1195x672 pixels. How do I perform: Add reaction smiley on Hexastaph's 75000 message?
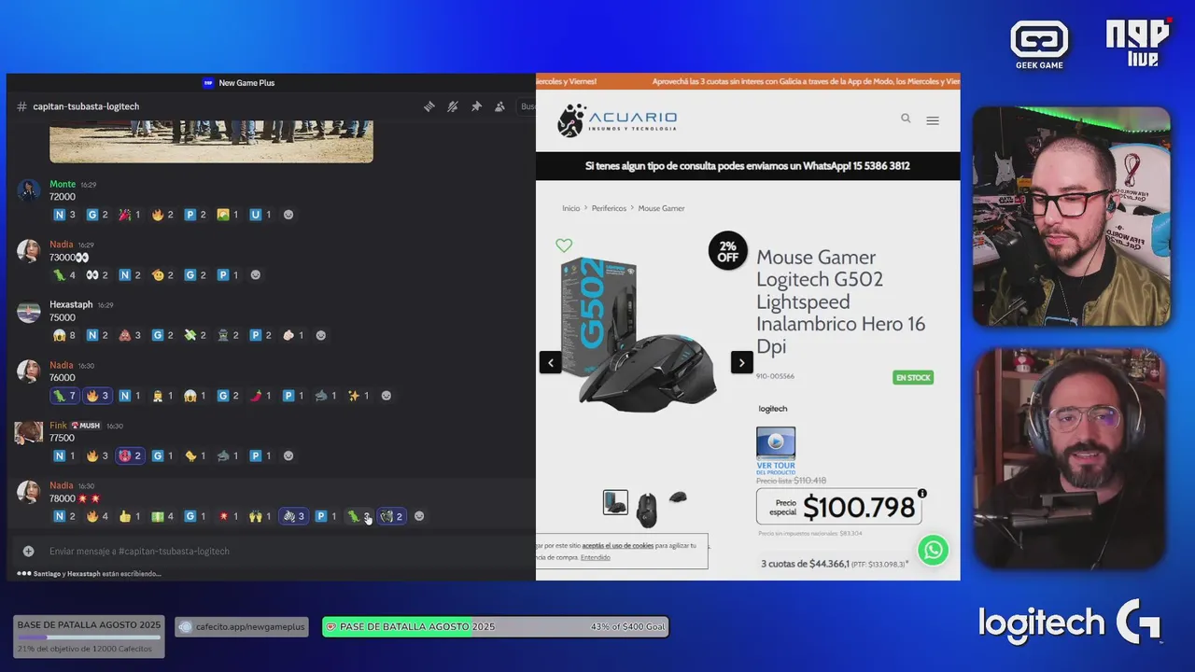321,335
